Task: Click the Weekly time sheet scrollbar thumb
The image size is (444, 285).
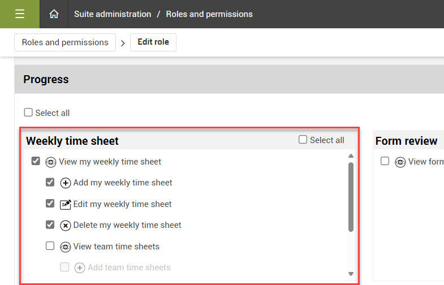Action: 351,197
